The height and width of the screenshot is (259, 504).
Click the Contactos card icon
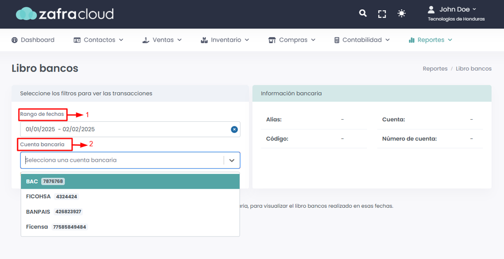[x=77, y=40]
